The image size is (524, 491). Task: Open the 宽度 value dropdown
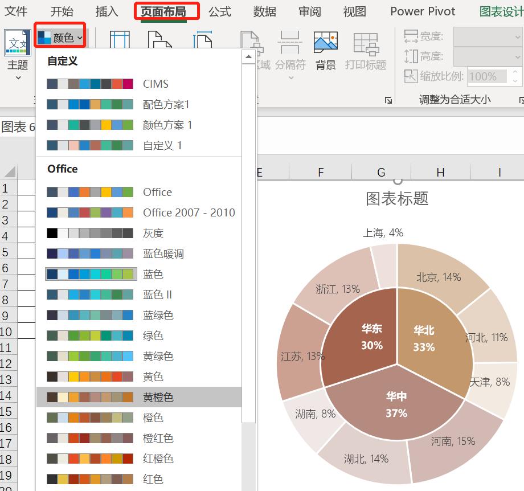pos(516,36)
